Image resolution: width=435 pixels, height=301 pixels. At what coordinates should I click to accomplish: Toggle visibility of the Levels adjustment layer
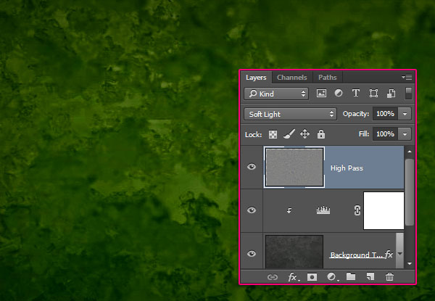pos(252,210)
